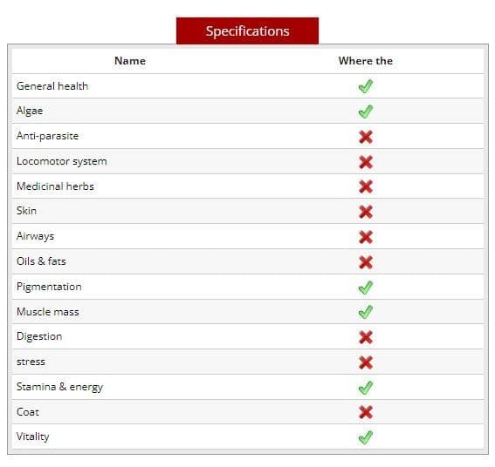This screenshot has height=467, width=495.
Task: Click the red cross beside Digestion
Action: coord(366,337)
